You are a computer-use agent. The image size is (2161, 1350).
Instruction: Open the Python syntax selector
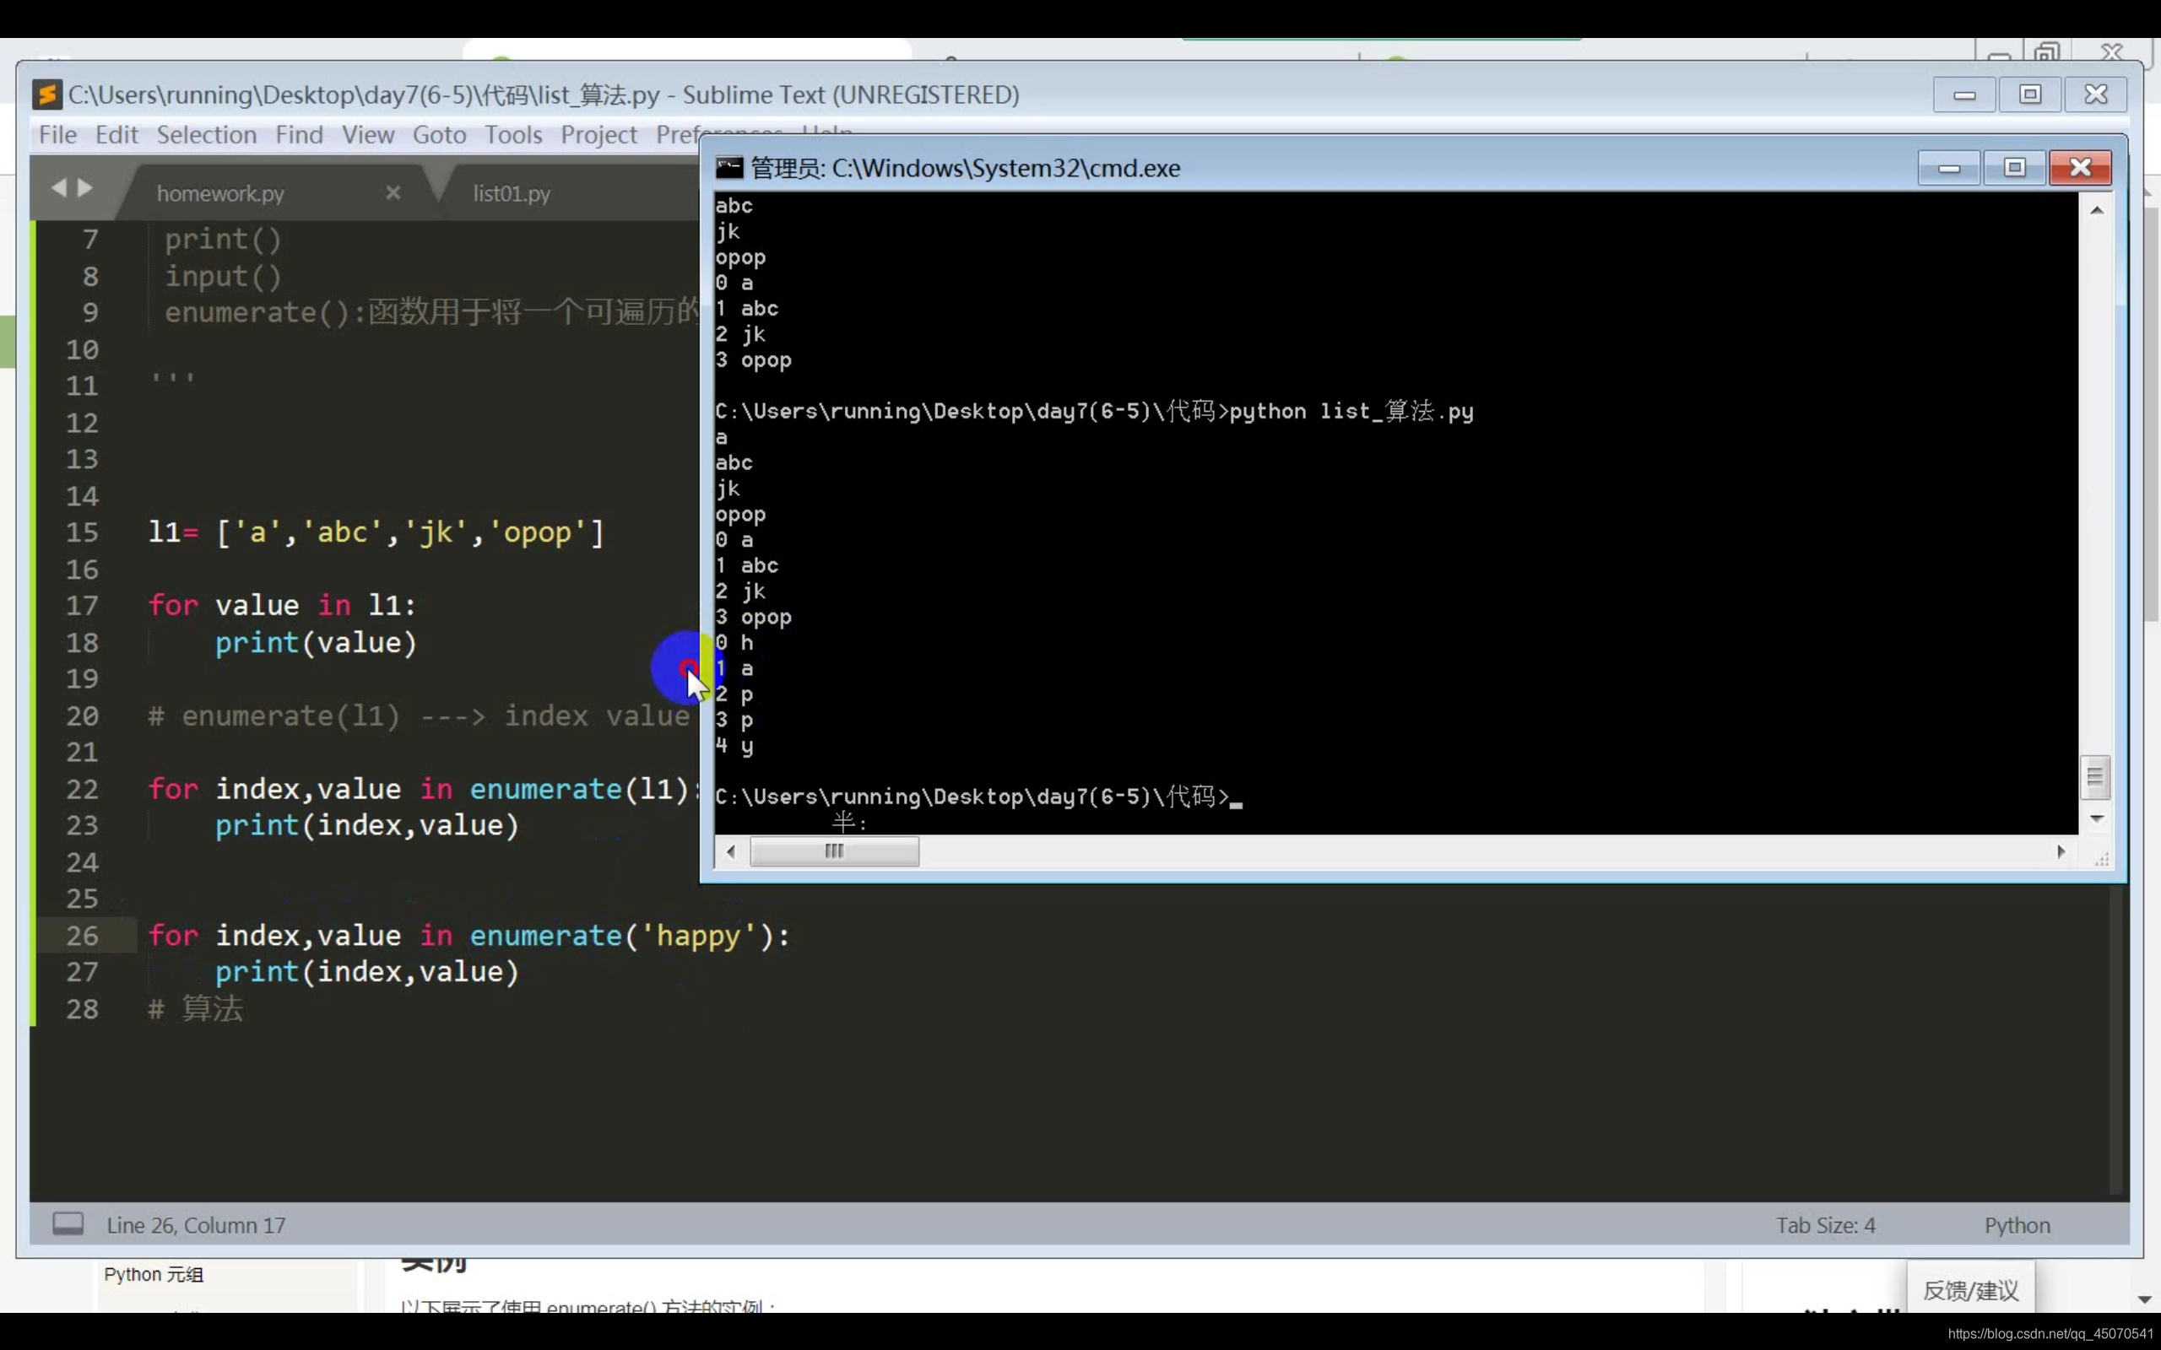tap(2017, 1225)
